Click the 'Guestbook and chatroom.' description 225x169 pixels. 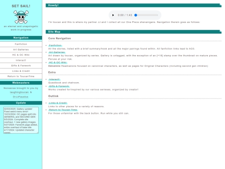point(64,83)
